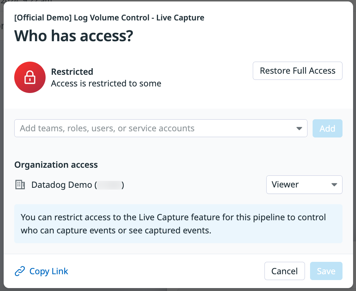Click the Organization access section heading
Screen dimensions: 356x291
point(56,165)
